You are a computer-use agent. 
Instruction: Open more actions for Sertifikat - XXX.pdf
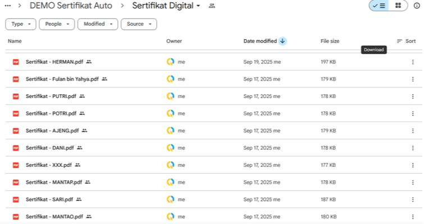click(413, 165)
